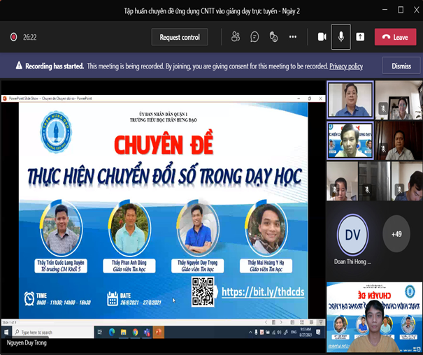Show the +49 additional participants
This screenshot has width=423, height=355.
tap(396, 233)
